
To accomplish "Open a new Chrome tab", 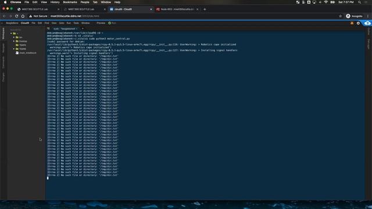I will (205, 9).
